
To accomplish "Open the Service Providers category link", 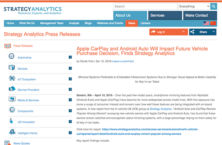I will tap(28, 90).
